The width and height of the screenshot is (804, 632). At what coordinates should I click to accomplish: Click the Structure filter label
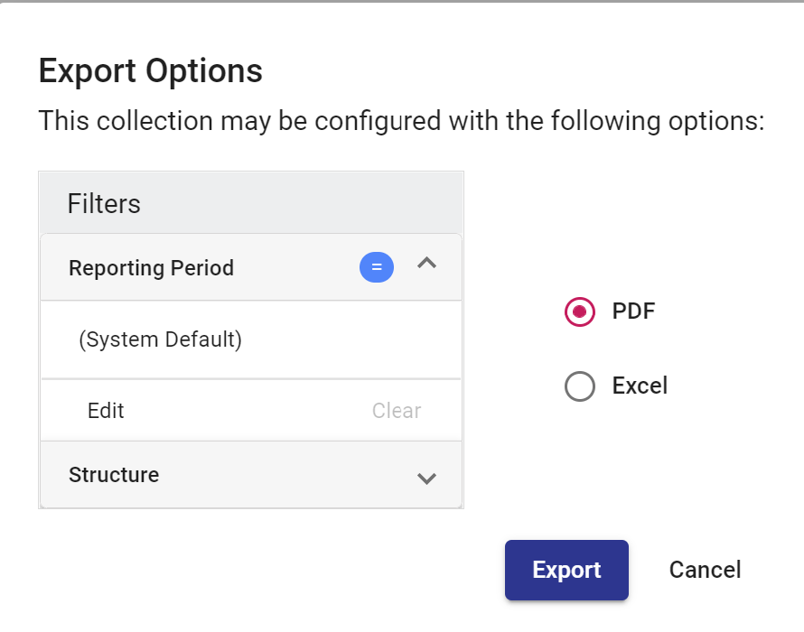[x=114, y=475]
